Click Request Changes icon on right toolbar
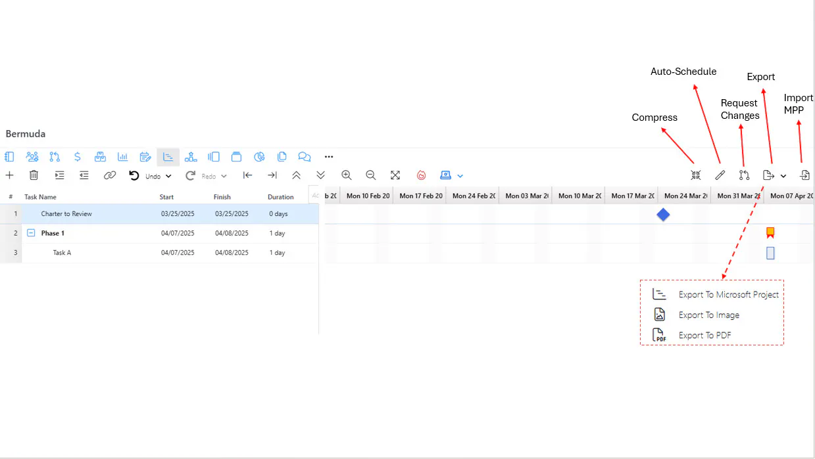This screenshot has width=815, height=459. click(744, 175)
